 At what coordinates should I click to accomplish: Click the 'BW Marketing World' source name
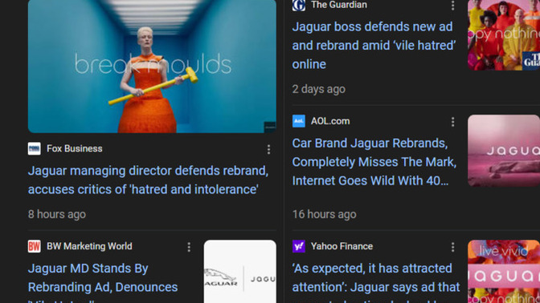click(89, 246)
